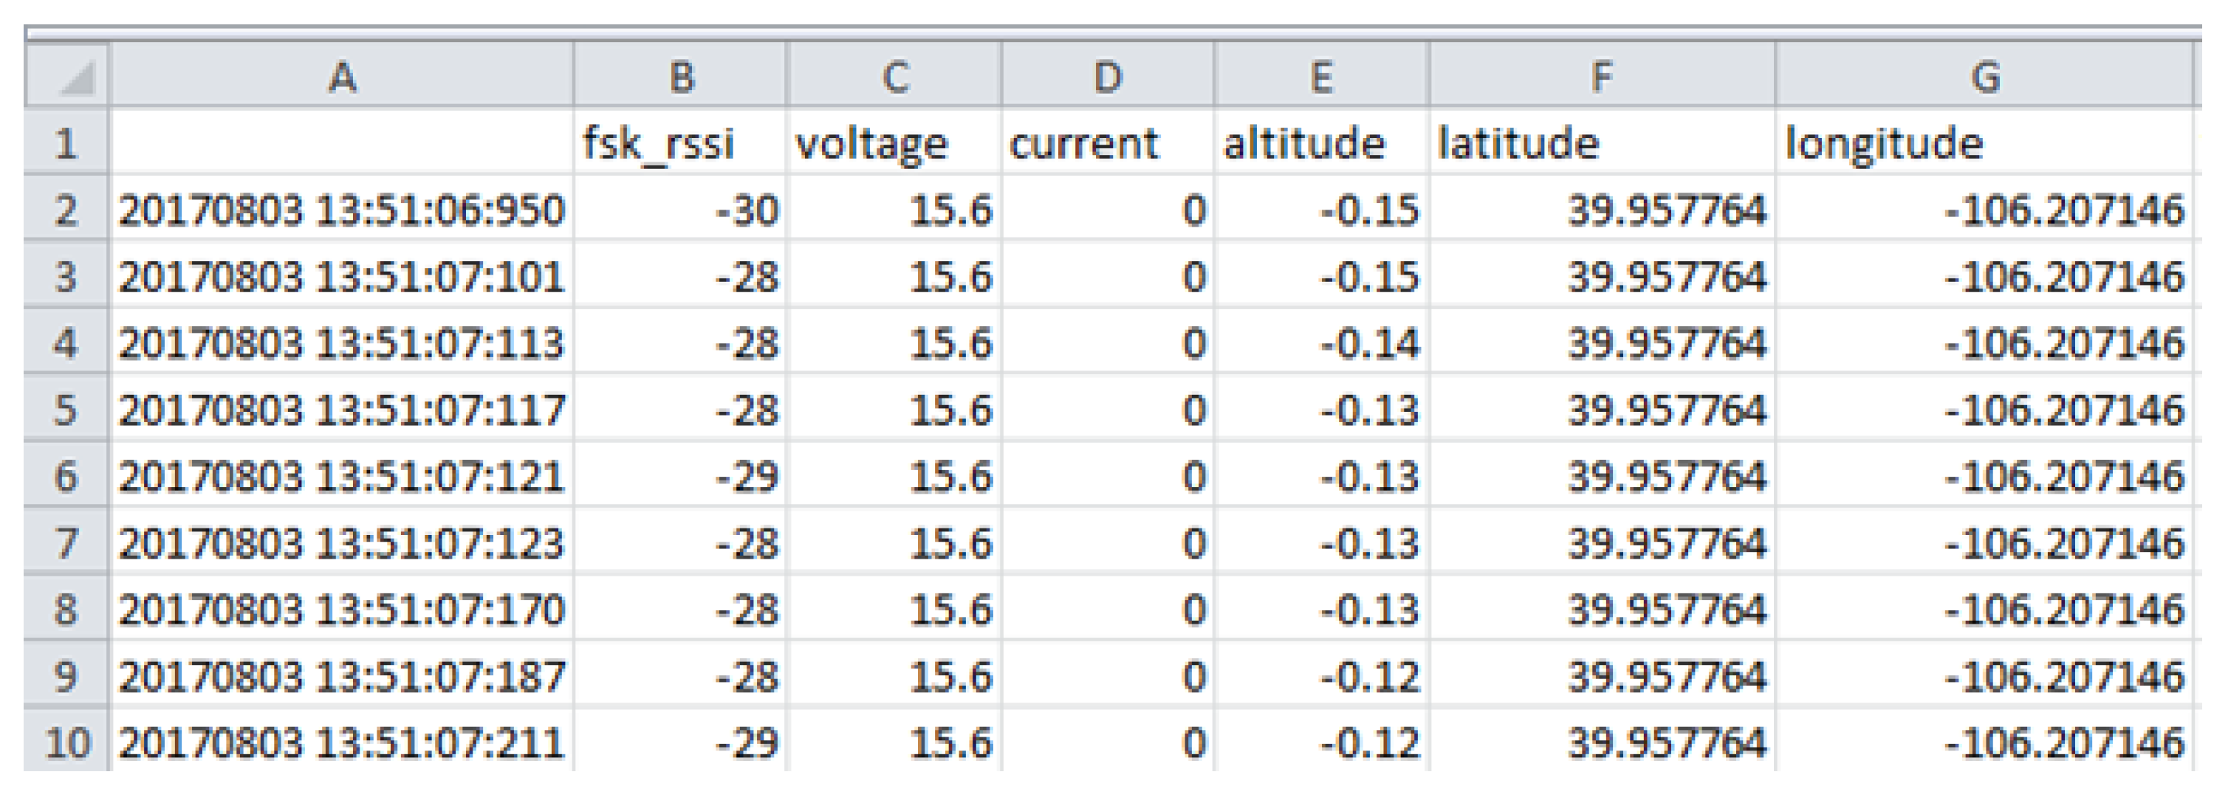Select row 6 header

(x=67, y=475)
